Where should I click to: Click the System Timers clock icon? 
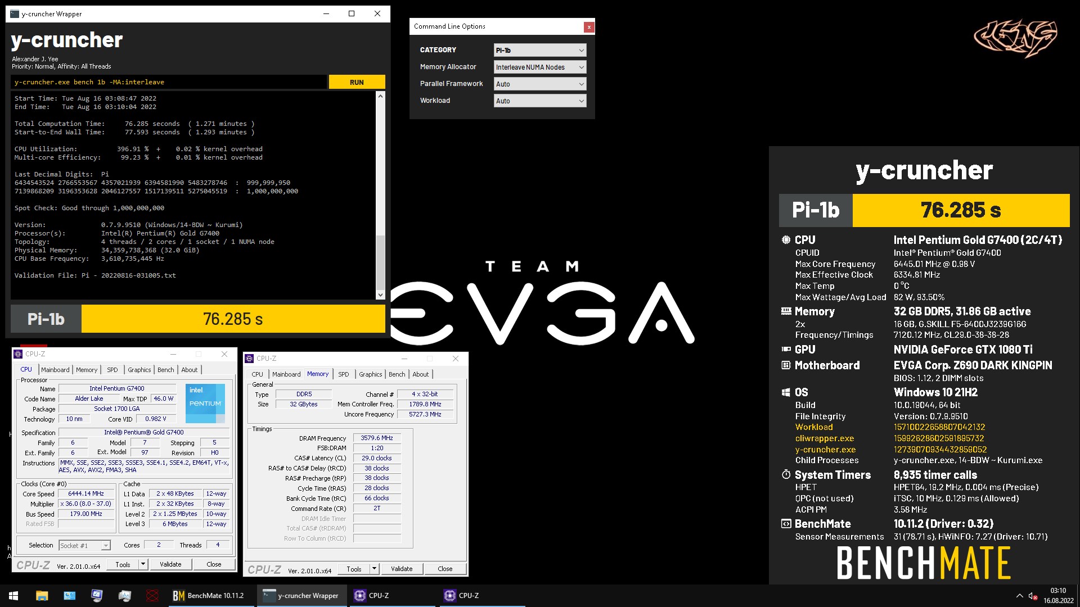click(x=786, y=474)
